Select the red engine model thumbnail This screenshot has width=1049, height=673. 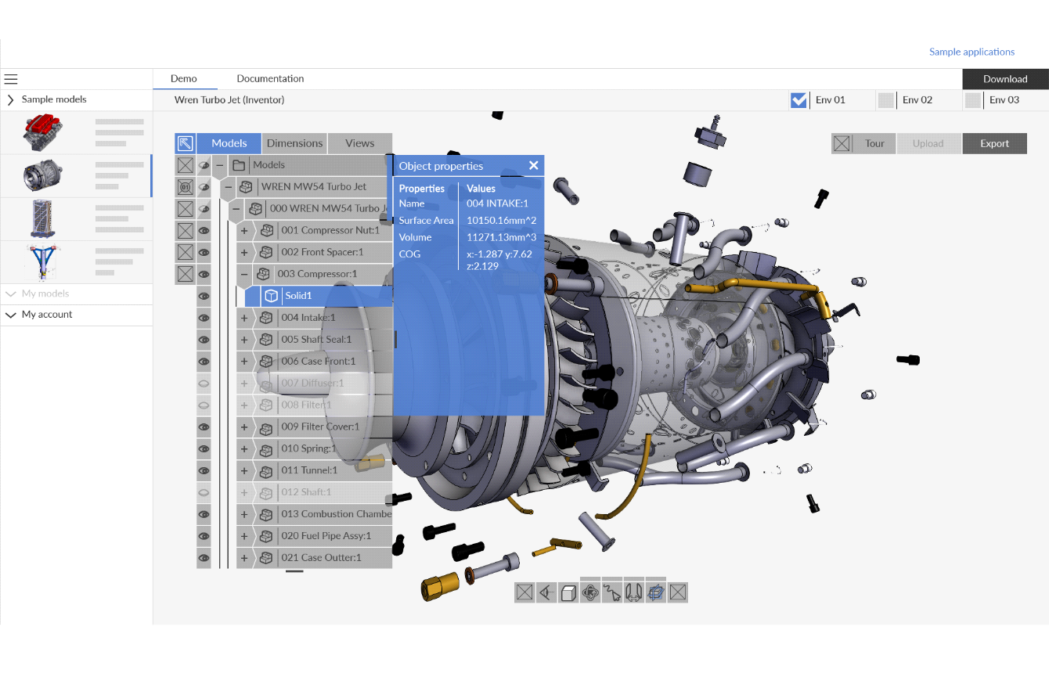pos(42,132)
